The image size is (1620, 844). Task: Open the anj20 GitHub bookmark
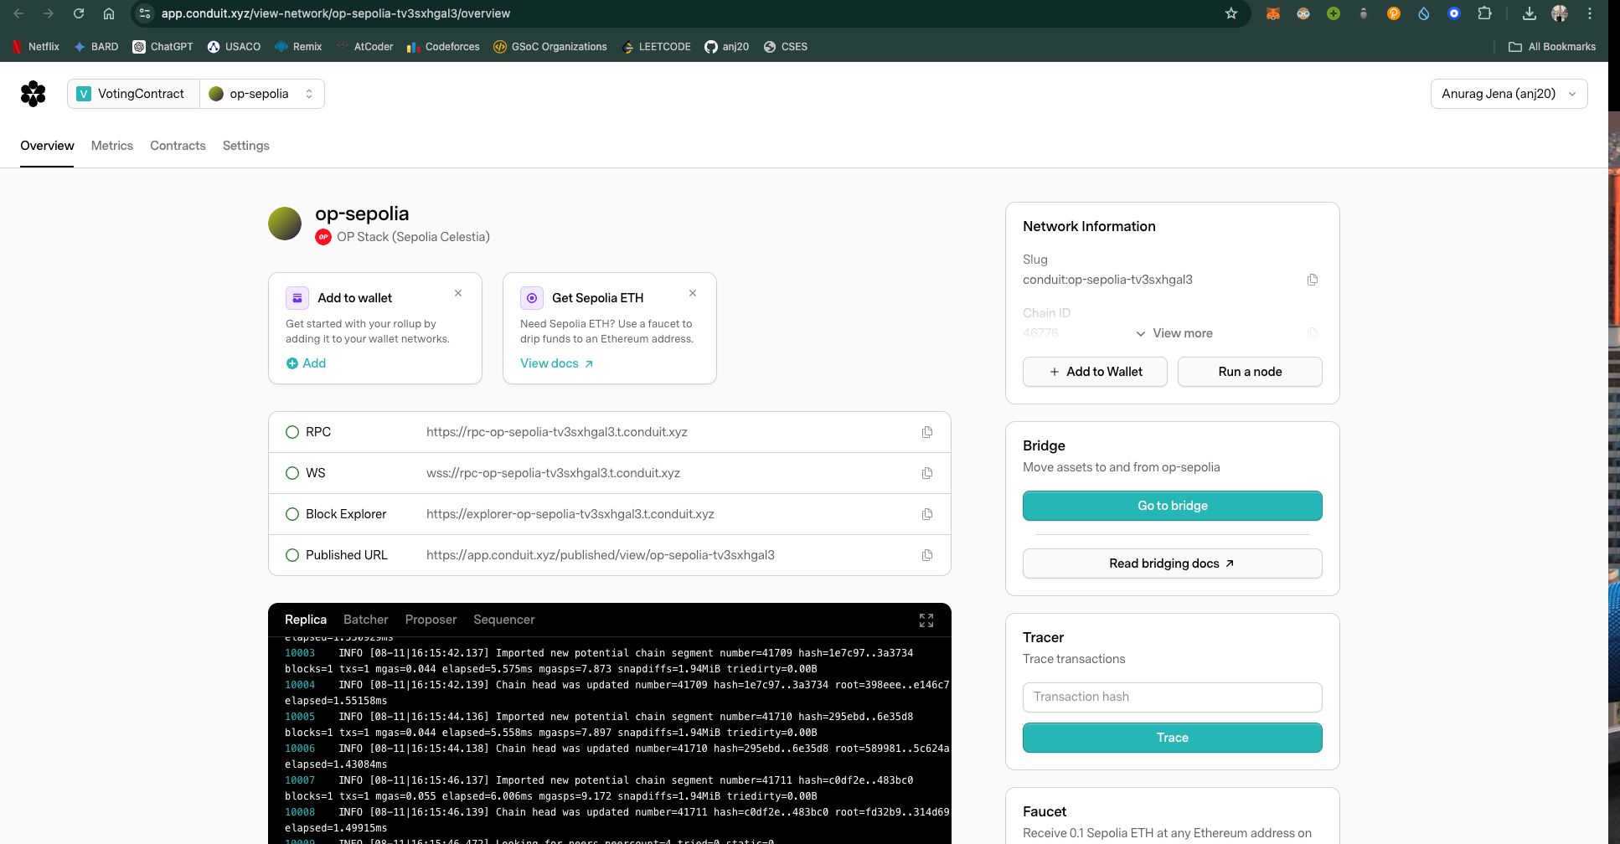[x=727, y=47]
